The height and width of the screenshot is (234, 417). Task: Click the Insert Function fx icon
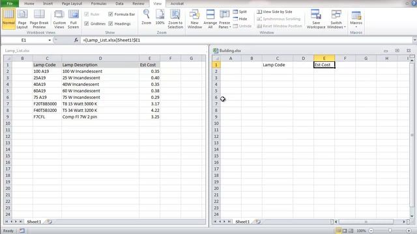(76, 40)
